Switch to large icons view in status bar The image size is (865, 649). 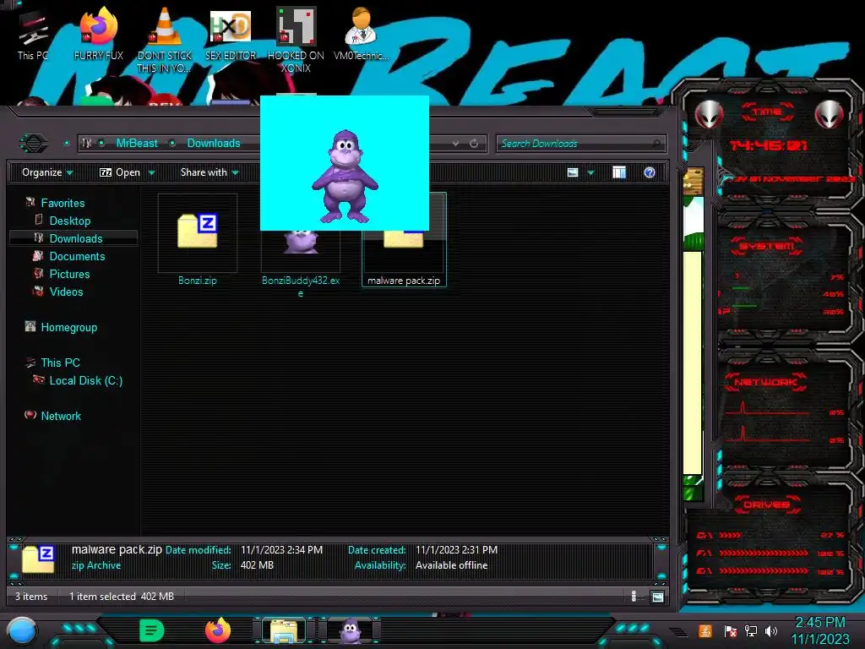[x=657, y=597]
